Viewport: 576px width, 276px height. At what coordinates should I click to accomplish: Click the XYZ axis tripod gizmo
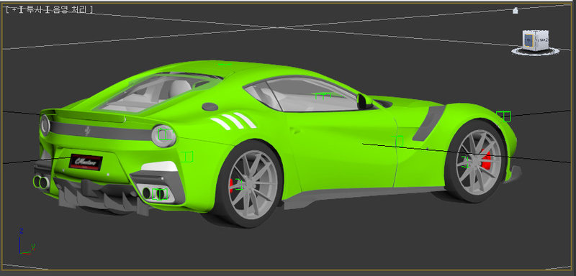click(x=25, y=241)
